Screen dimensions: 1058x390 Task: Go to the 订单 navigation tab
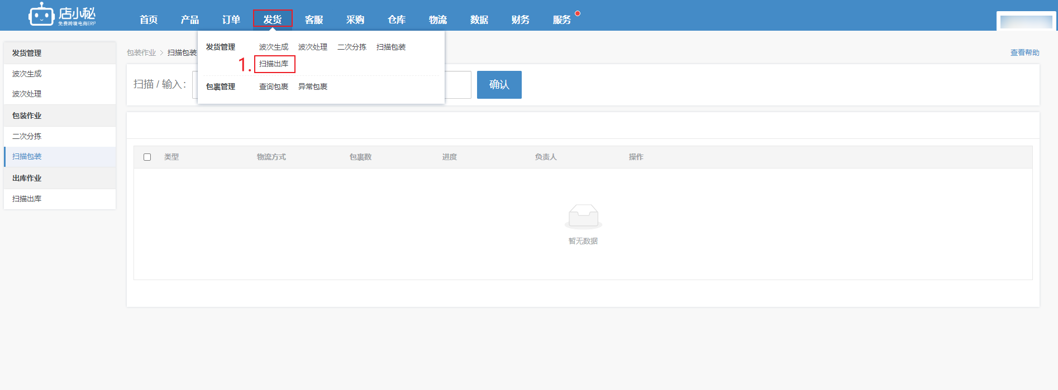[x=231, y=20]
